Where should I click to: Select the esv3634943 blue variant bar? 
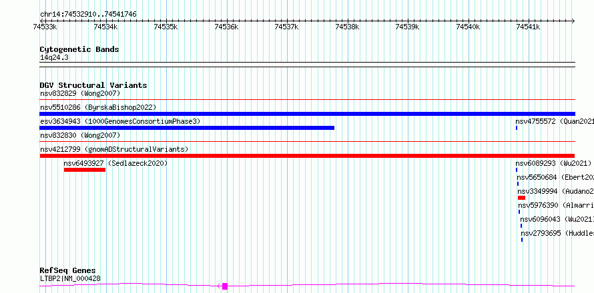tap(187, 128)
